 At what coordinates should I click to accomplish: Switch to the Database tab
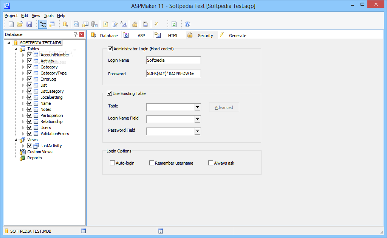pyautogui.click(x=105, y=35)
